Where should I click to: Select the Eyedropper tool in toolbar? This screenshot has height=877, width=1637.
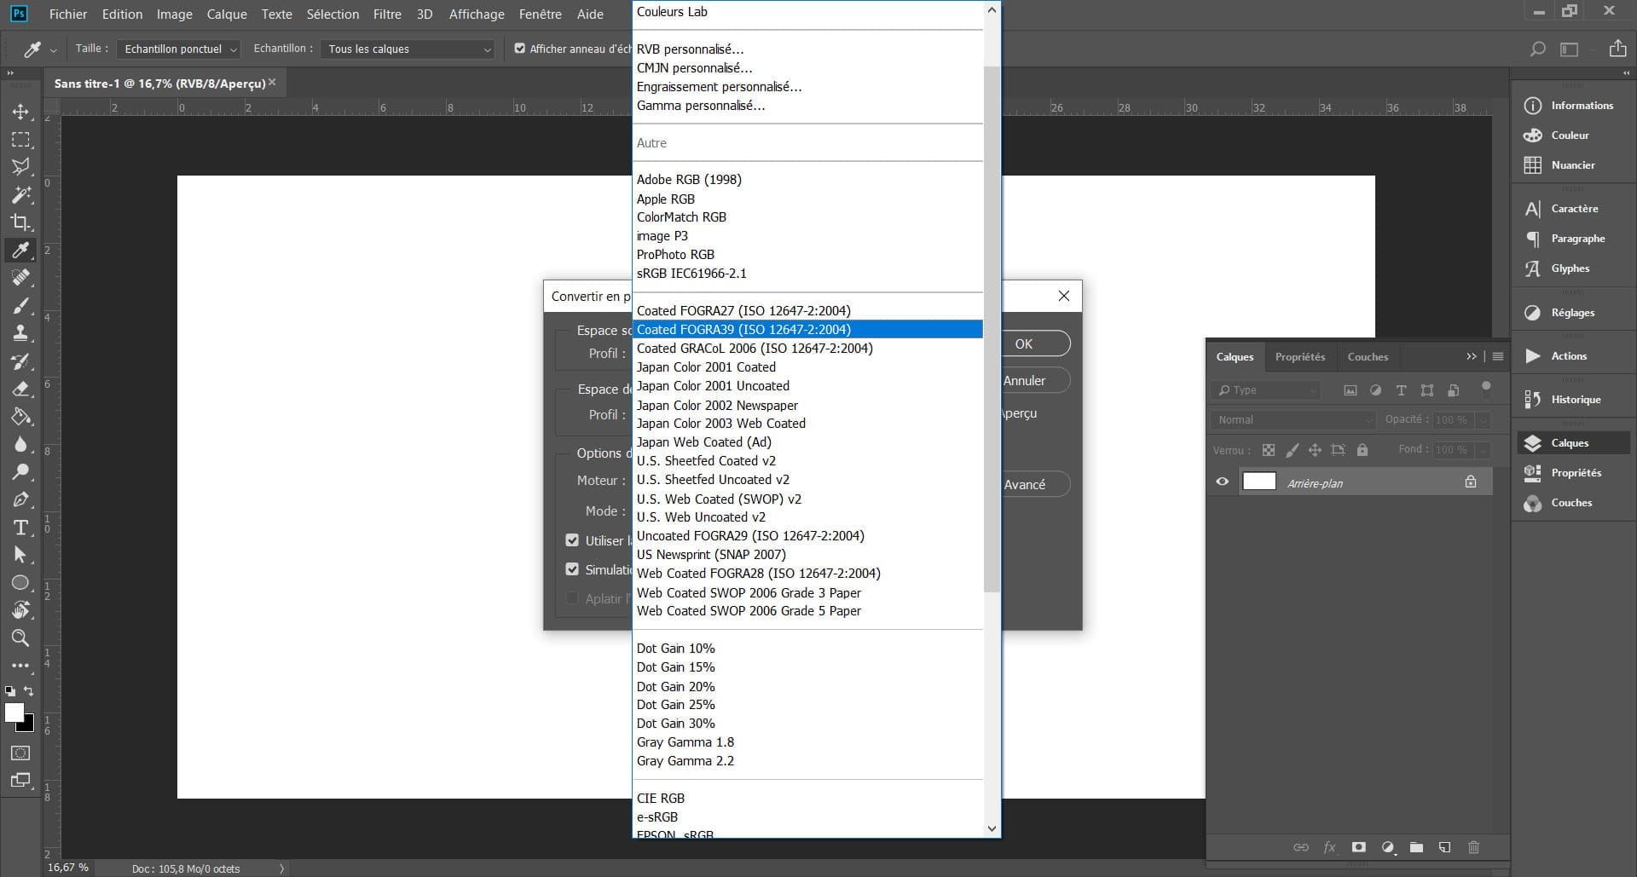click(20, 250)
